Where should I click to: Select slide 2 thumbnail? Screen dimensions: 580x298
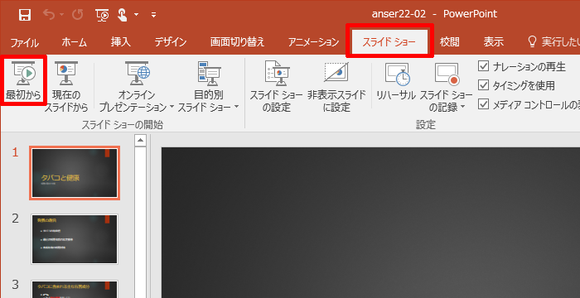click(75, 239)
